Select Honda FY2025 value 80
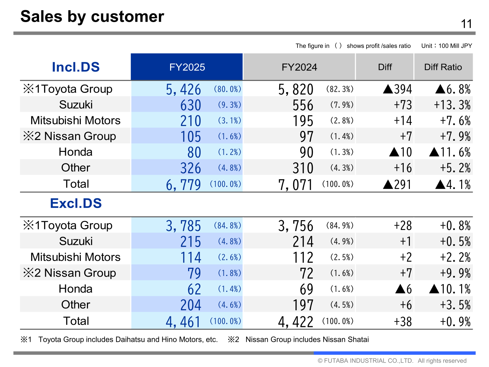Screen dimensions: 489x367 click(194, 152)
